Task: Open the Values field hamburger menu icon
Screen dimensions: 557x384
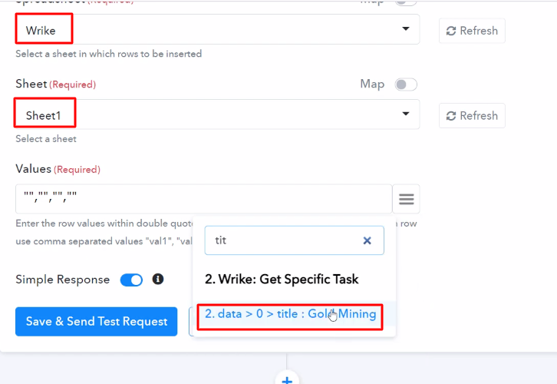Action: click(x=406, y=199)
